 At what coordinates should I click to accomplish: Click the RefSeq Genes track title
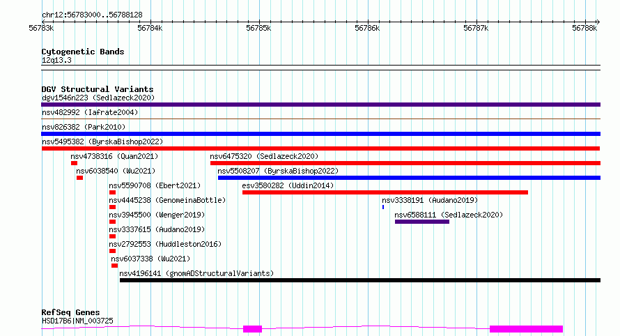point(70,313)
